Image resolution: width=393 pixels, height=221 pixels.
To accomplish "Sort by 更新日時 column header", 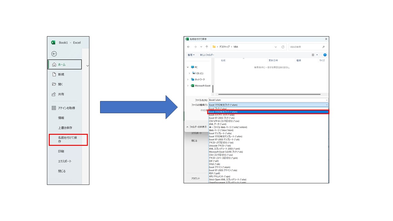I will click(273, 60).
